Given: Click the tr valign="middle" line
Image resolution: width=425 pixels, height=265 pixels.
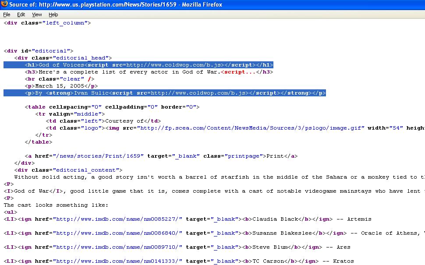Looking at the screenshot, I should (x=70, y=114).
